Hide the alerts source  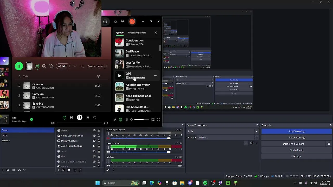tap(94, 130)
